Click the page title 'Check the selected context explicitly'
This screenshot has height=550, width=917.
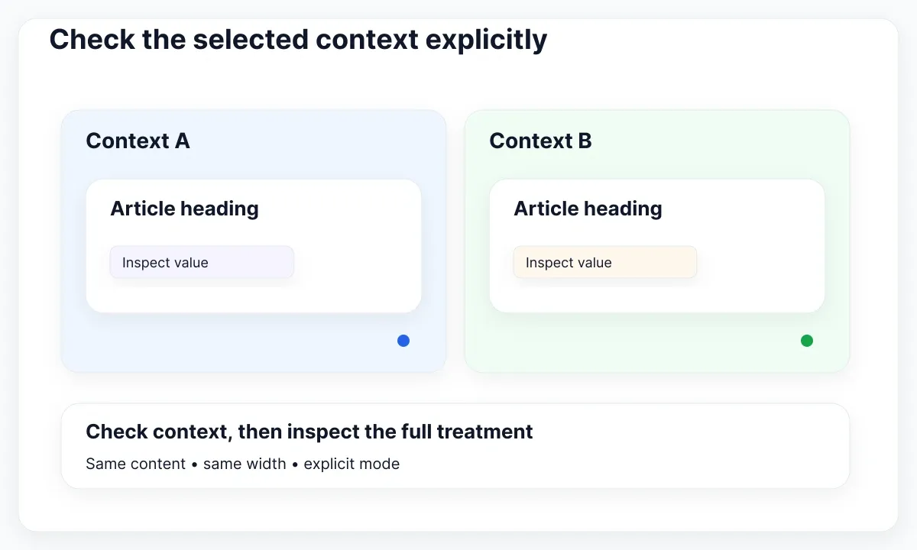pos(298,39)
